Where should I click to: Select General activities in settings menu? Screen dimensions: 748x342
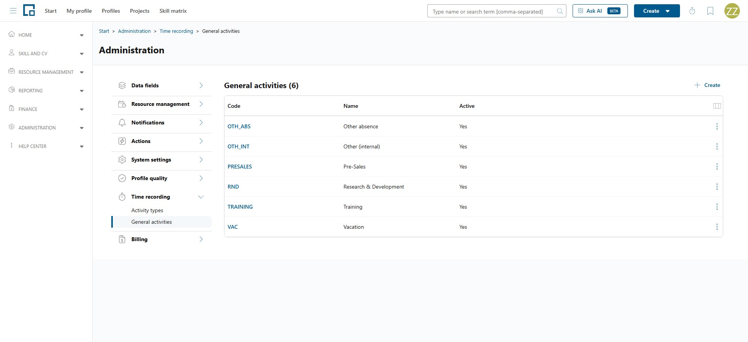[x=161, y=222]
